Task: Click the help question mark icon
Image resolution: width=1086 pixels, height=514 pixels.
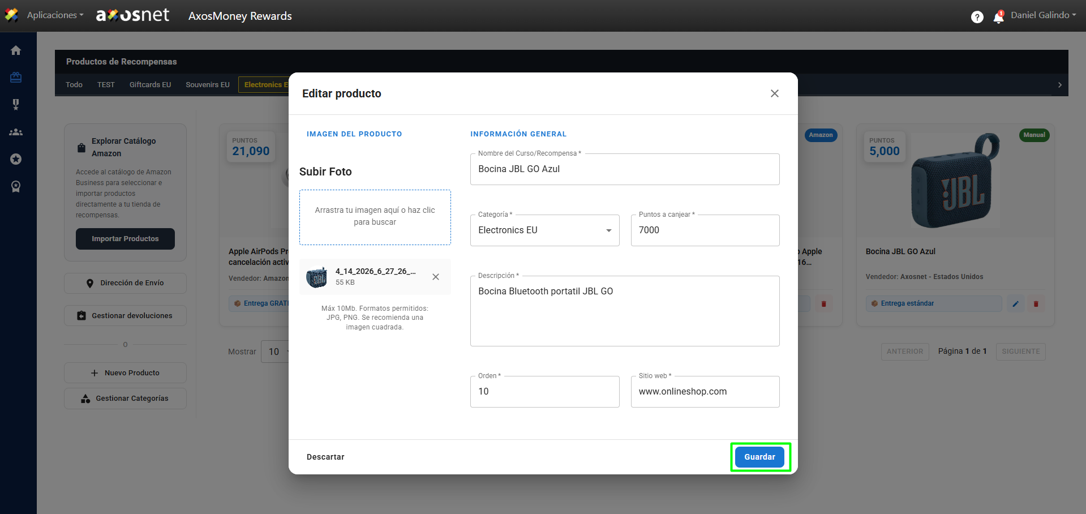Action: (977, 17)
